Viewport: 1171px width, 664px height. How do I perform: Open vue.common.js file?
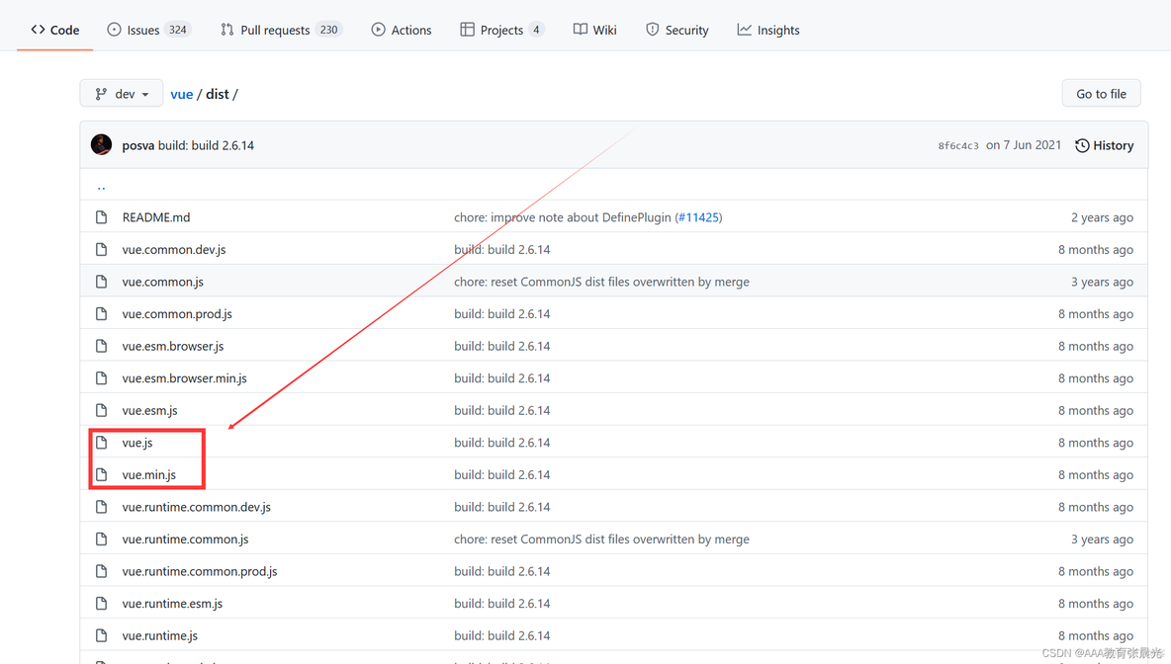click(x=163, y=282)
